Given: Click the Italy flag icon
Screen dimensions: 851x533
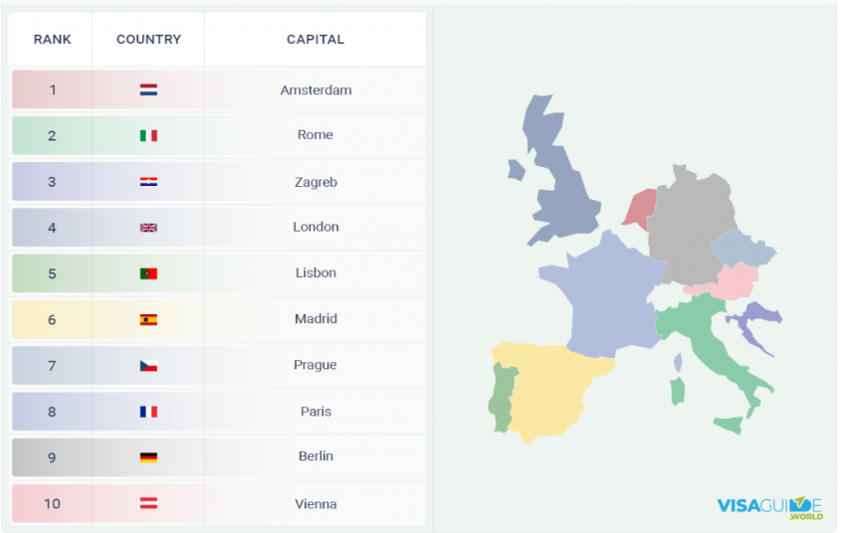Looking at the screenshot, I should click(x=148, y=135).
